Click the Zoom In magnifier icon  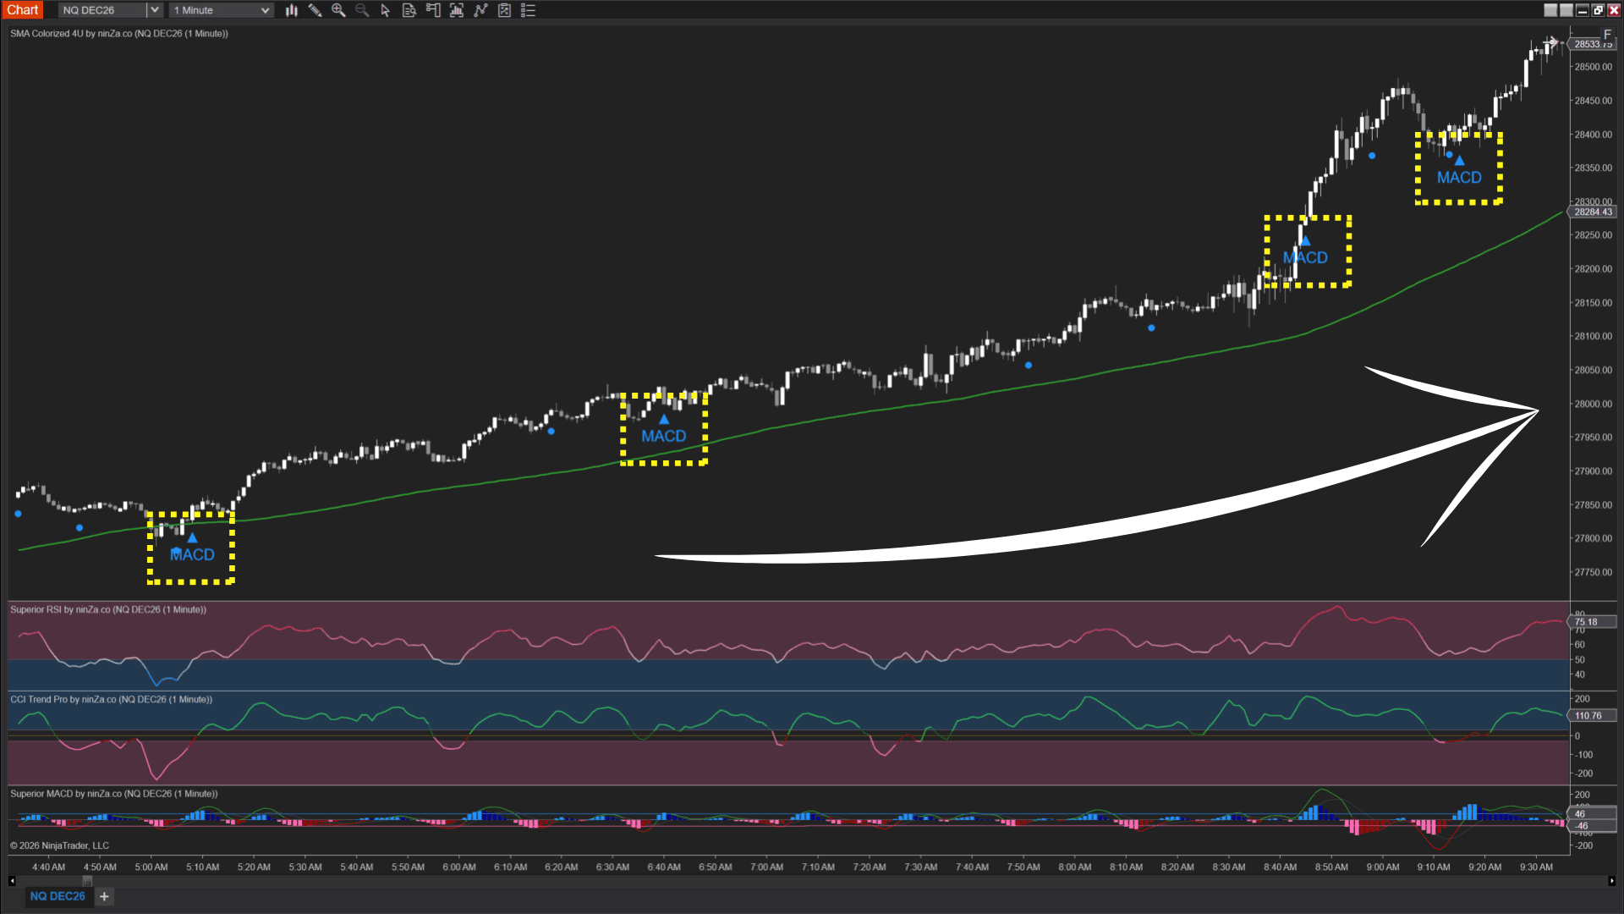338,10
